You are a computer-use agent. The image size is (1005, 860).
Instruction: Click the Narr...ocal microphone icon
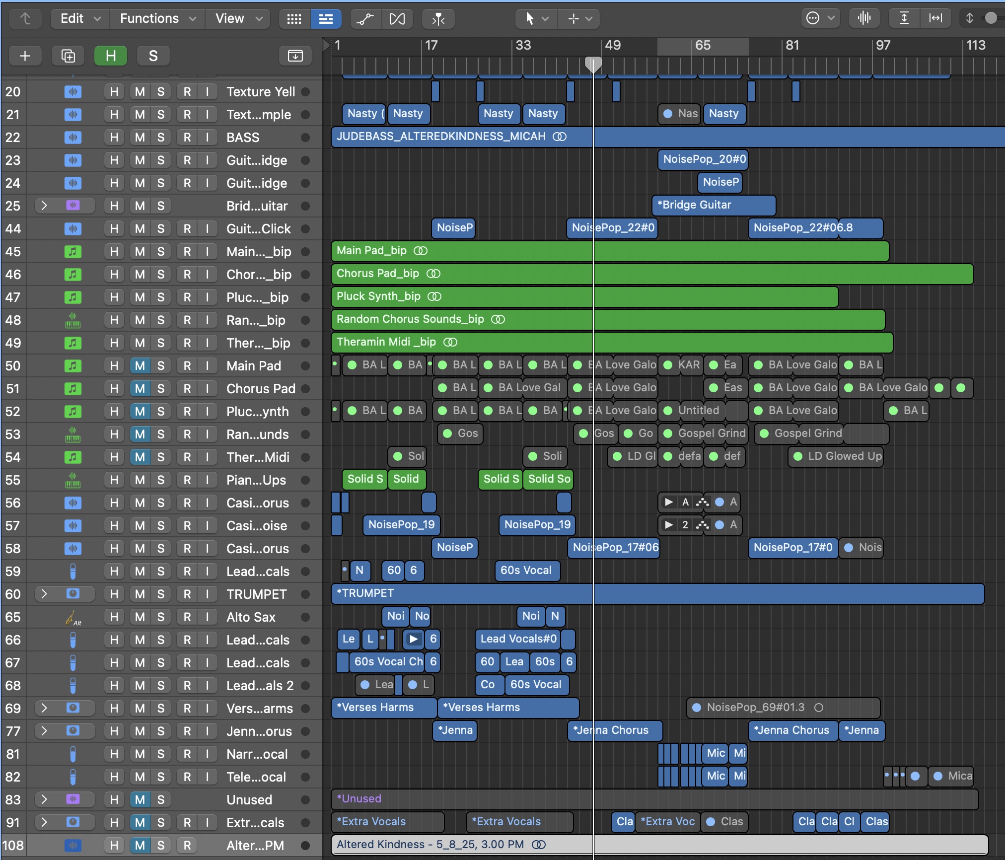pyautogui.click(x=73, y=754)
